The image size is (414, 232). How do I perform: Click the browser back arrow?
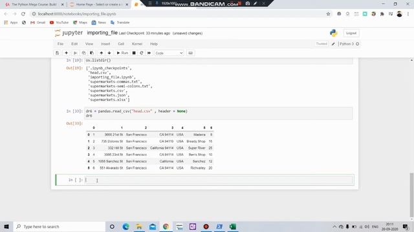pyautogui.click(x=6, y=14)
